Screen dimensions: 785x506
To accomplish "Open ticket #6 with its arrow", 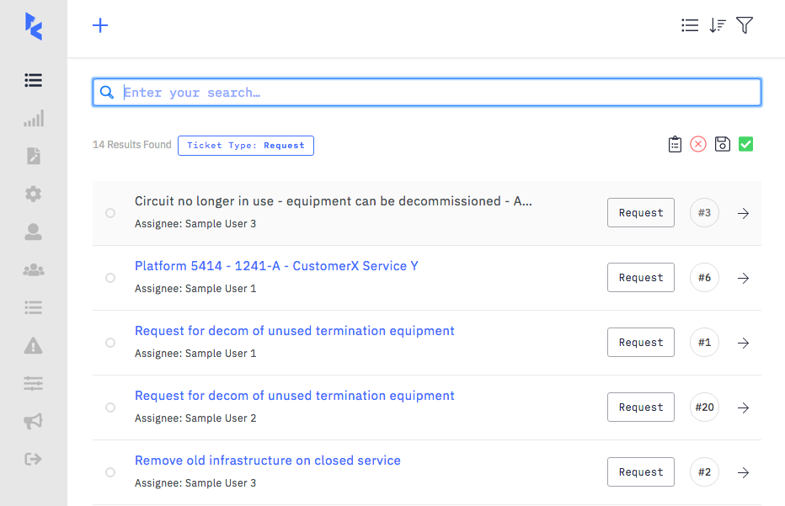I will 743,278.
